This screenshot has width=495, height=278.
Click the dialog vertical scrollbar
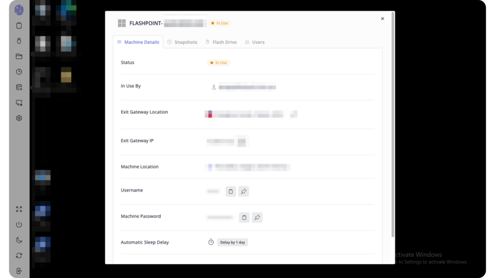(x=393, y=125)
